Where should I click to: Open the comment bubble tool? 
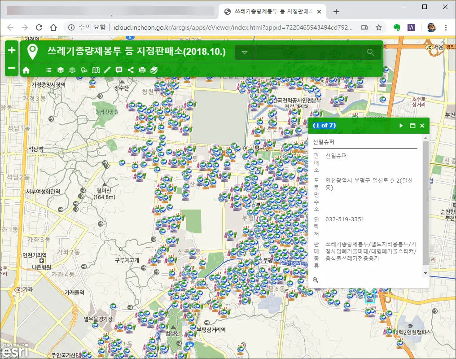point(118,70)
